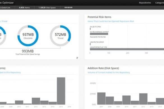Image resolution: width=164 pixels, height=109 pixels.
Task: Click the 2008 bar in Disk Space chart
Action: (110, 101)
